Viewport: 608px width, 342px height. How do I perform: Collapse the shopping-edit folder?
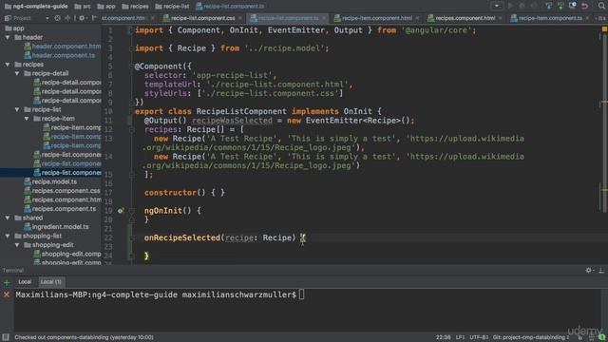point(17,245)
